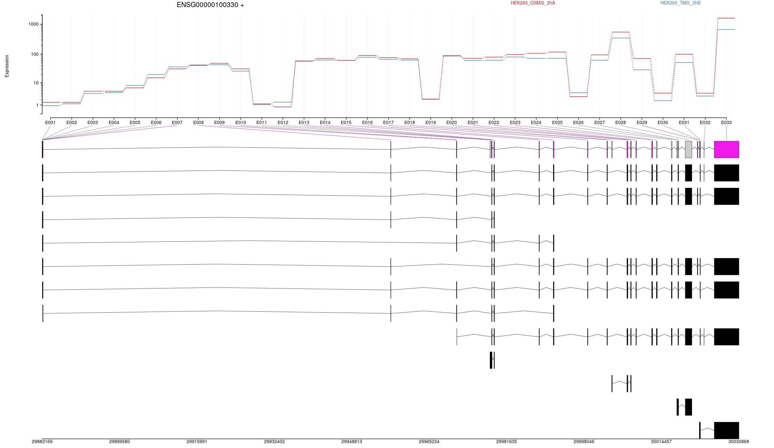Screen dimensions: 774x448
Task: Click exon bin label E026
Action: pos(578,122)
